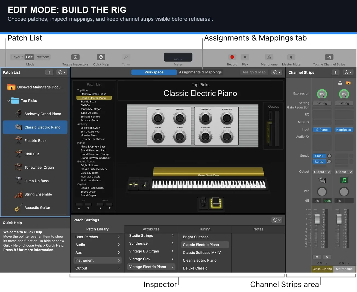
Task: Select the Chill Out patch
Action: tap(35, 154)
